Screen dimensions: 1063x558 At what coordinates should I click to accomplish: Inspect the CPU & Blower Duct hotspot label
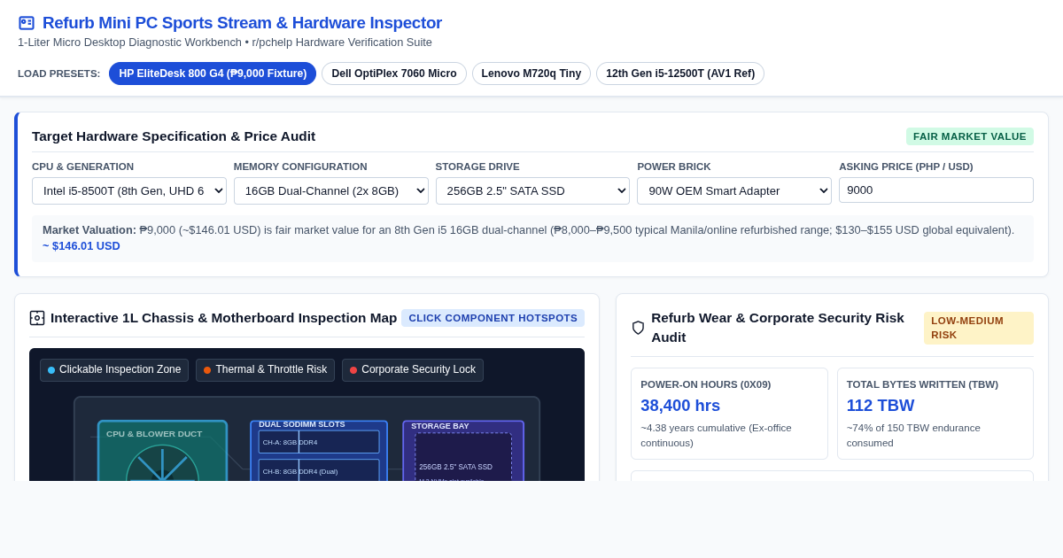[154, 434]
